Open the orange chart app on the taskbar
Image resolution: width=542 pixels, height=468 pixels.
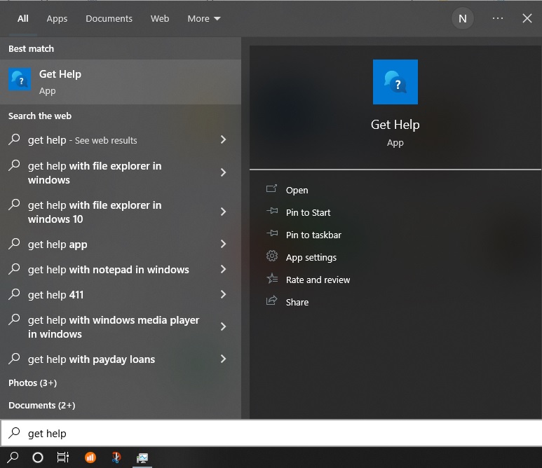coord(90,457)
